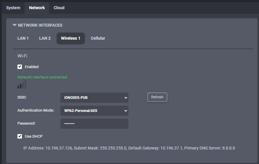Uncheck the Wi-Fi Enabled checkbox
Viewport: 259px width, 164px height.
20,67
